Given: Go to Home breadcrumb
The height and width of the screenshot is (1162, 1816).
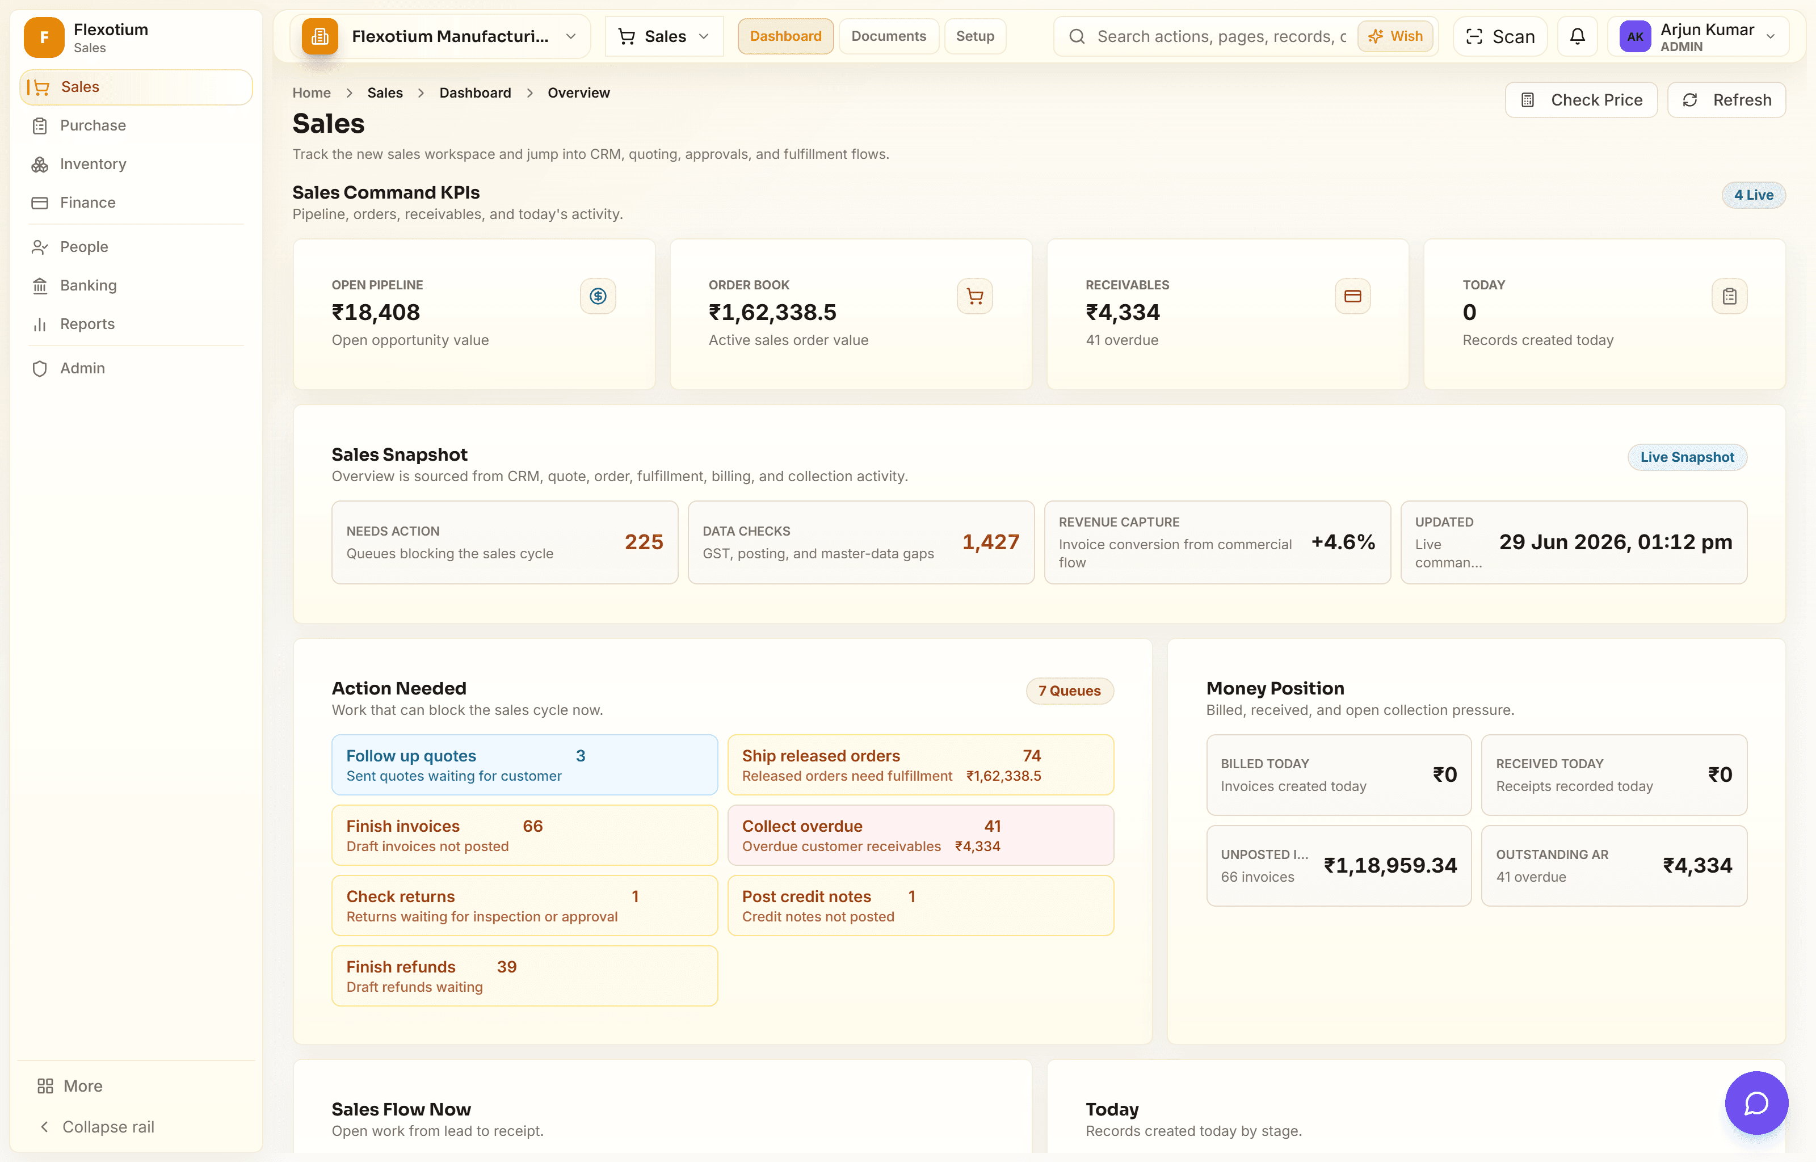Looking at the screenshot, I should click(312, 93).
